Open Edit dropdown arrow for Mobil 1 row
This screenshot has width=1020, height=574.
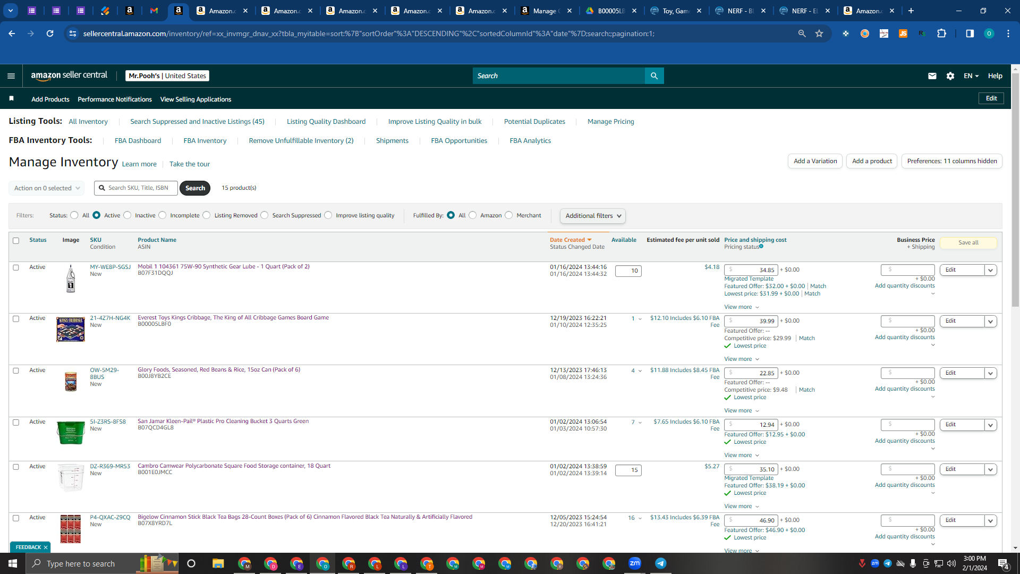(x=990, y=270)
